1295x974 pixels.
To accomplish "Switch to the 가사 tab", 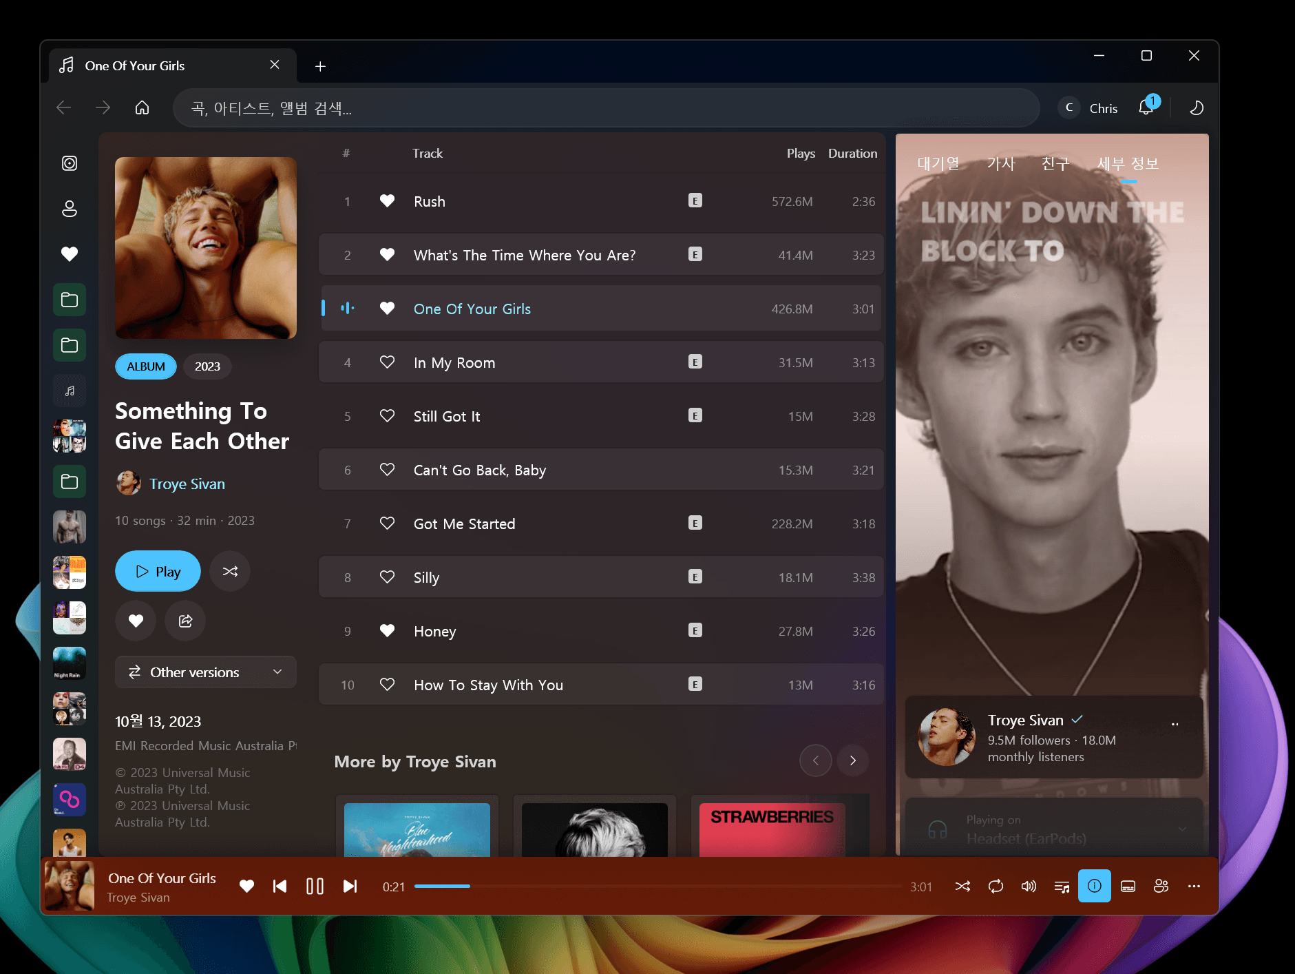I will coord(1001,163).
